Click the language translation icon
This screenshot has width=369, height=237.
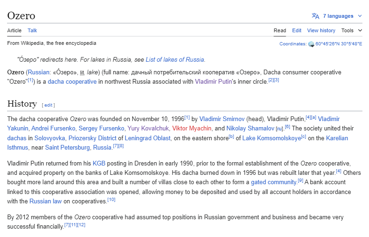tap(315, 16)
